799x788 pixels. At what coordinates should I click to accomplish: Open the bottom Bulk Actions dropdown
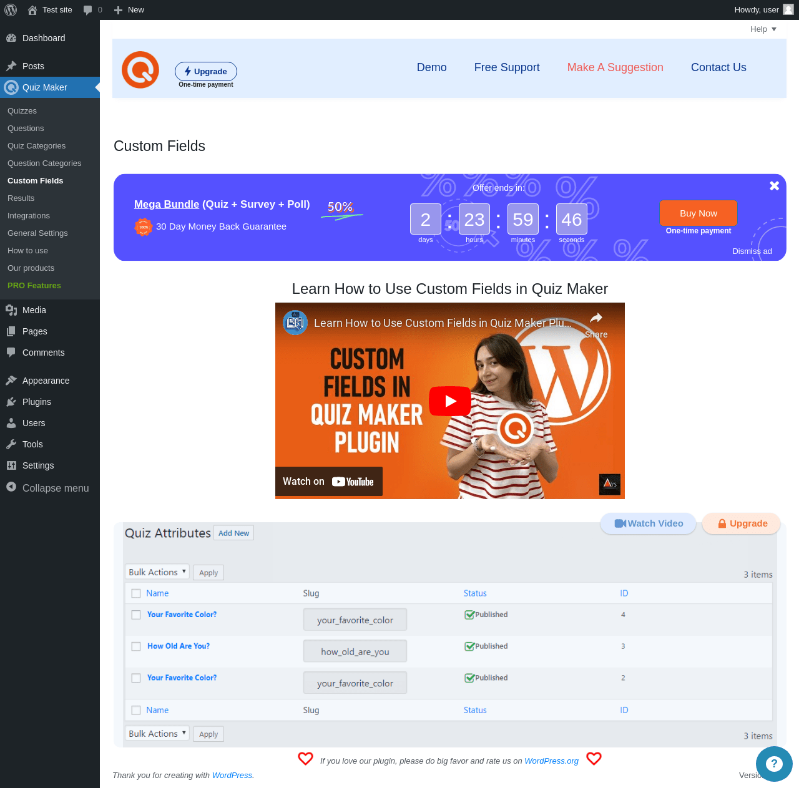[157, 734]
